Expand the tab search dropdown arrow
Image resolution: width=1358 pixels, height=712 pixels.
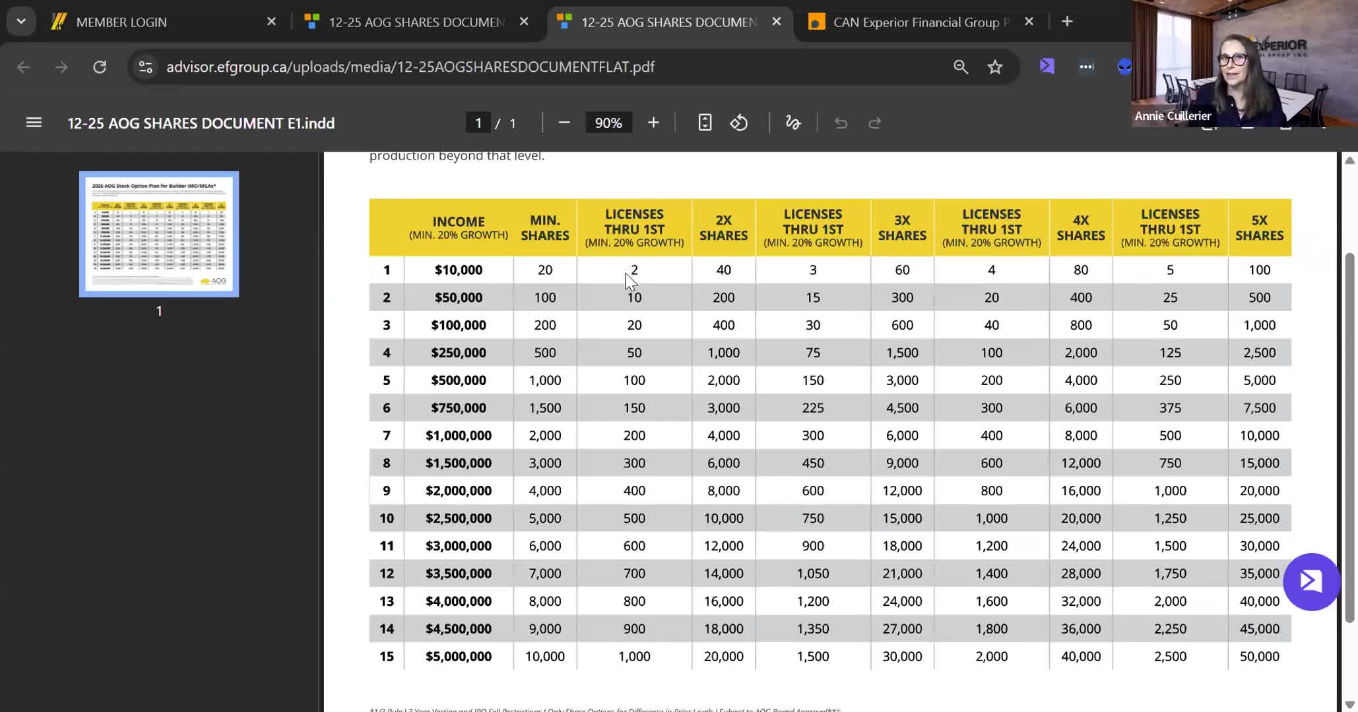(21, 22)
